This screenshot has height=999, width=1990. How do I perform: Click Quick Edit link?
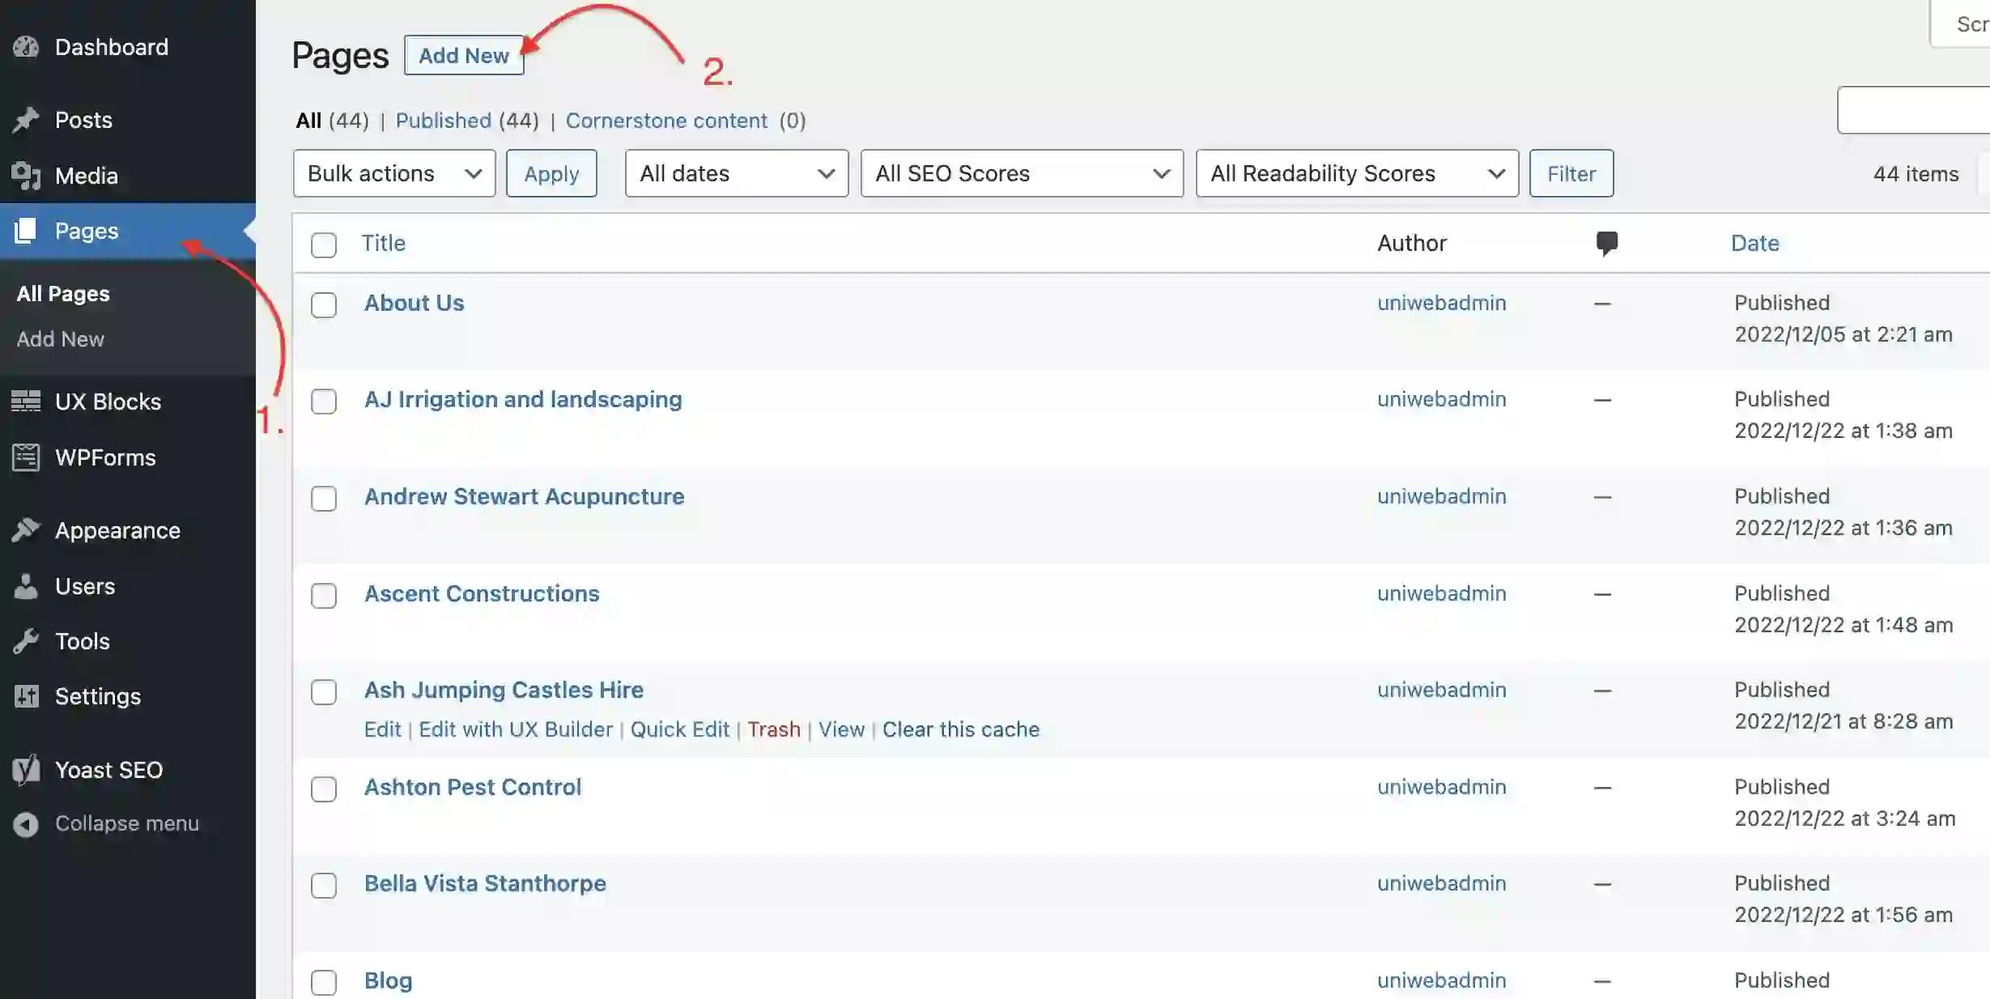point(680,729)
